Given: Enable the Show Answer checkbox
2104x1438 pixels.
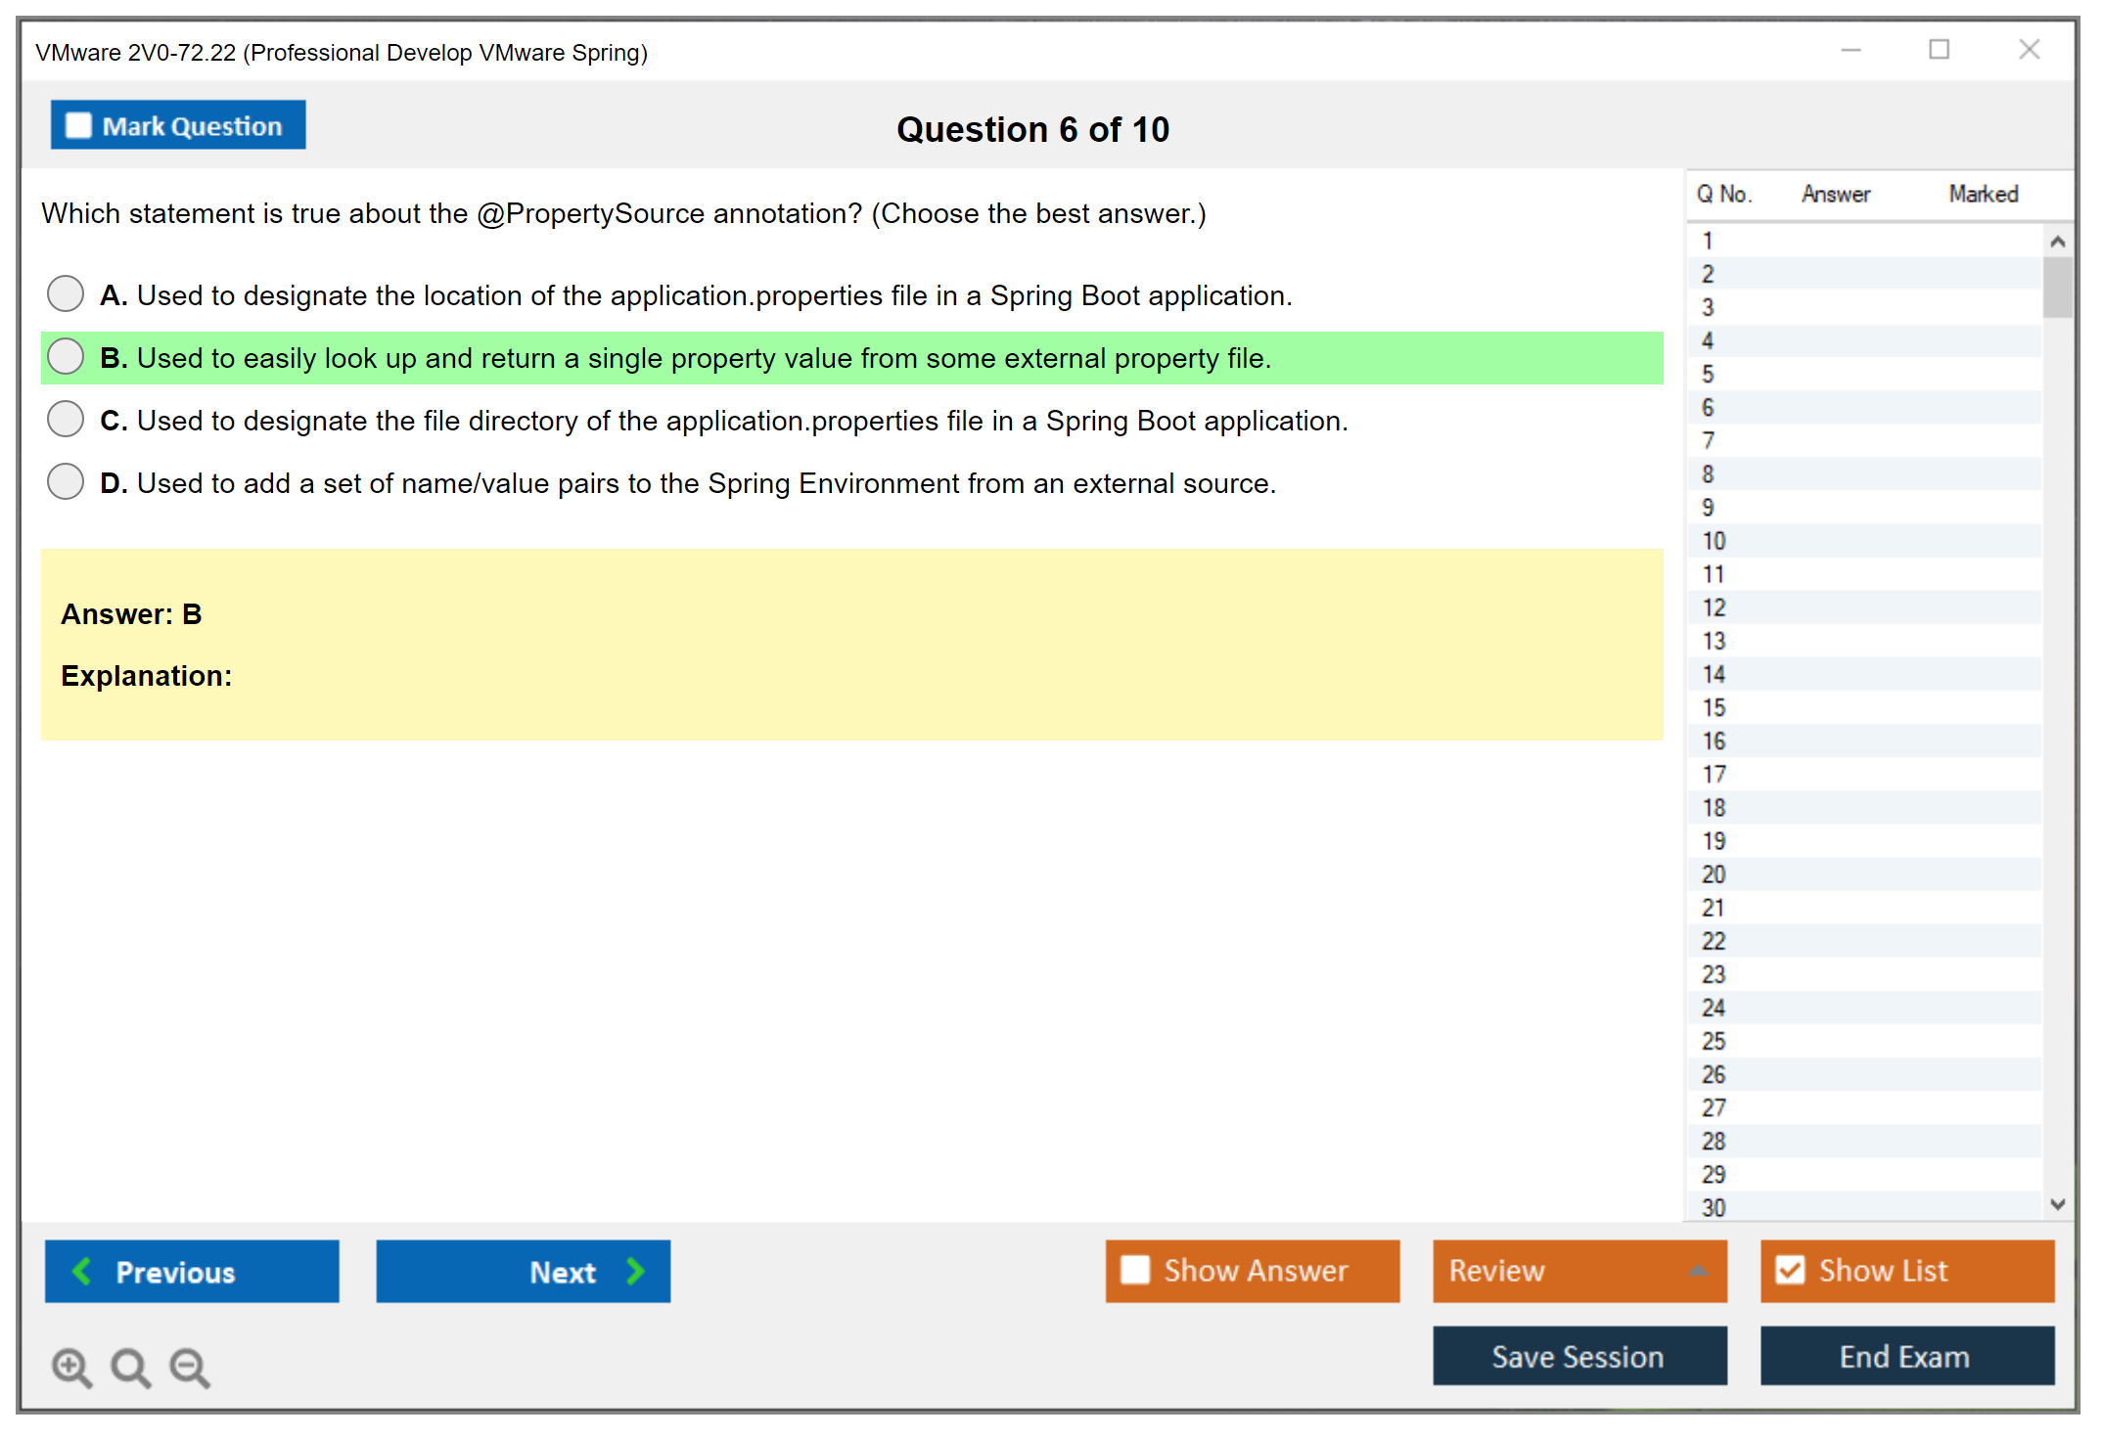Looking at the screenshot, I should coord(1135,1270).
